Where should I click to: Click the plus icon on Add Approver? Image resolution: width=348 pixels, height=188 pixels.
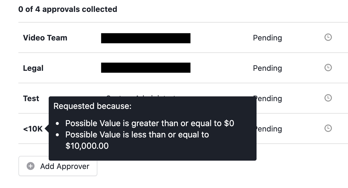31,166
